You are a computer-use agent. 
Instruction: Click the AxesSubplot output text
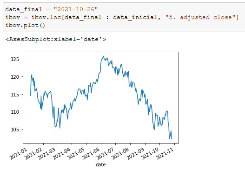[x=56, y=39]
